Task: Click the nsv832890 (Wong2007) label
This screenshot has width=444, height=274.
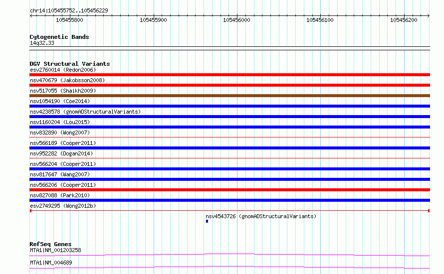Action: tap(60, 133)
